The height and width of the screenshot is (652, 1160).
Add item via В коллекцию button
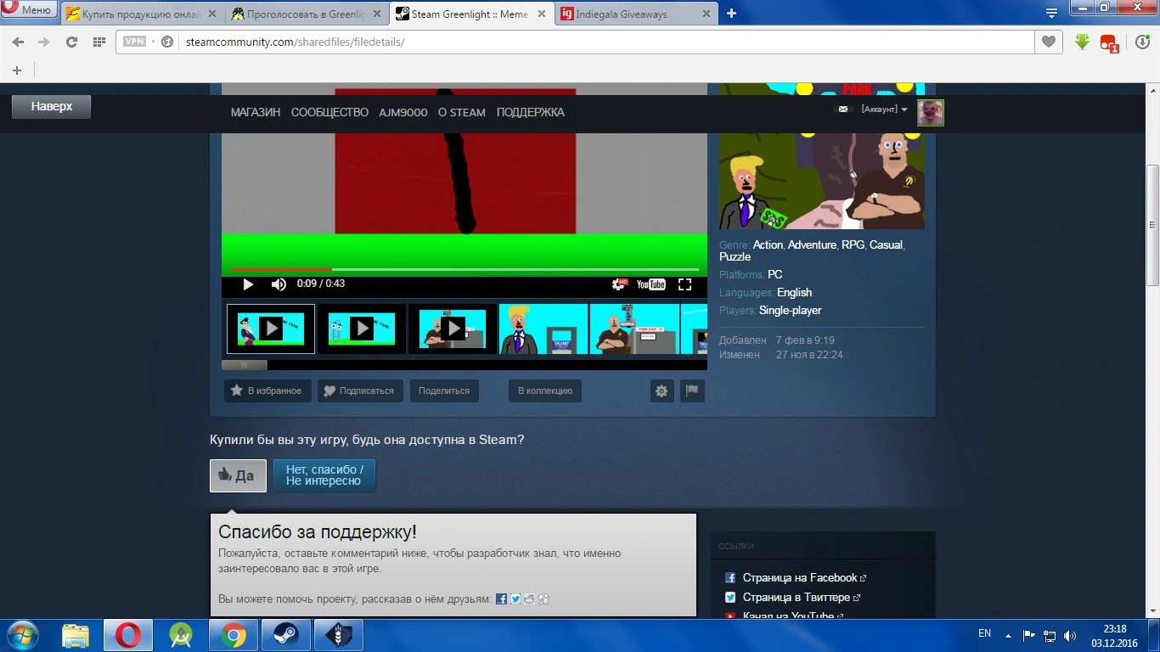point(545,391)
